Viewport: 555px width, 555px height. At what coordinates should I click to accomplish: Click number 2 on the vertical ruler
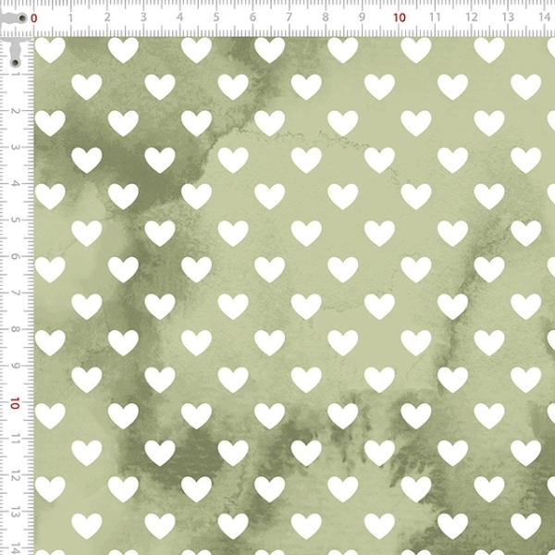click(x=15, y=111)
